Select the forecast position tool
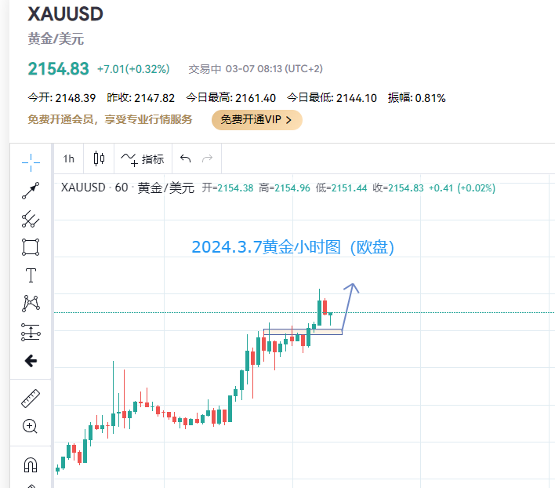This screenshot has width=555, height=488. coord(31,332)
